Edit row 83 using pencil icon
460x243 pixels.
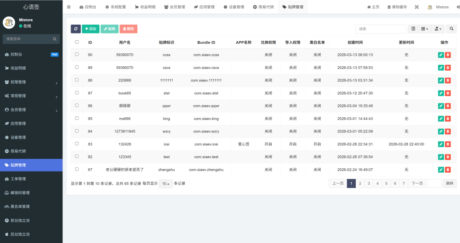tap(441, 144)
